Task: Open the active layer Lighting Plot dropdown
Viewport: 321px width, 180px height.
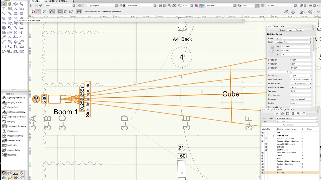Action: pos(103,5)
